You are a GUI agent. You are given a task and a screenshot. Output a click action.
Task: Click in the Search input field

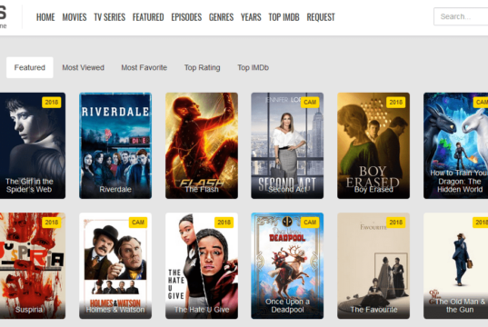click(x=461, y=16)
